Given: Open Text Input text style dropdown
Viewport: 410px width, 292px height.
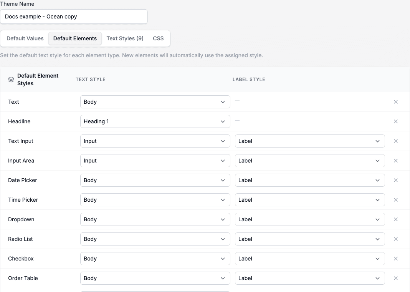Looking at the screenshot, I should click(155, 141).
